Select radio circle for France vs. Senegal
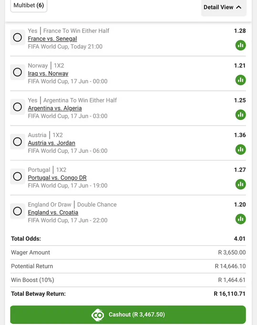Image resolution: width=257 pixels, height=325 pixels. coord(18,37)
